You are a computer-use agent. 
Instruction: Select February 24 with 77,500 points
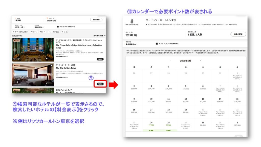(x=151, y=124)
